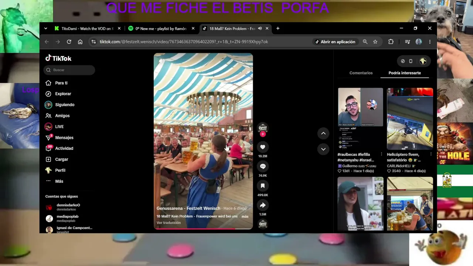Close the Spotify playlist tab

(194, 28)
